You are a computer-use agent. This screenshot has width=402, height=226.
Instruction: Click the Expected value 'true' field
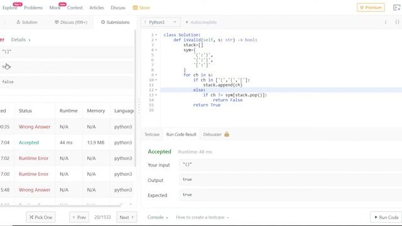[290, 195]
